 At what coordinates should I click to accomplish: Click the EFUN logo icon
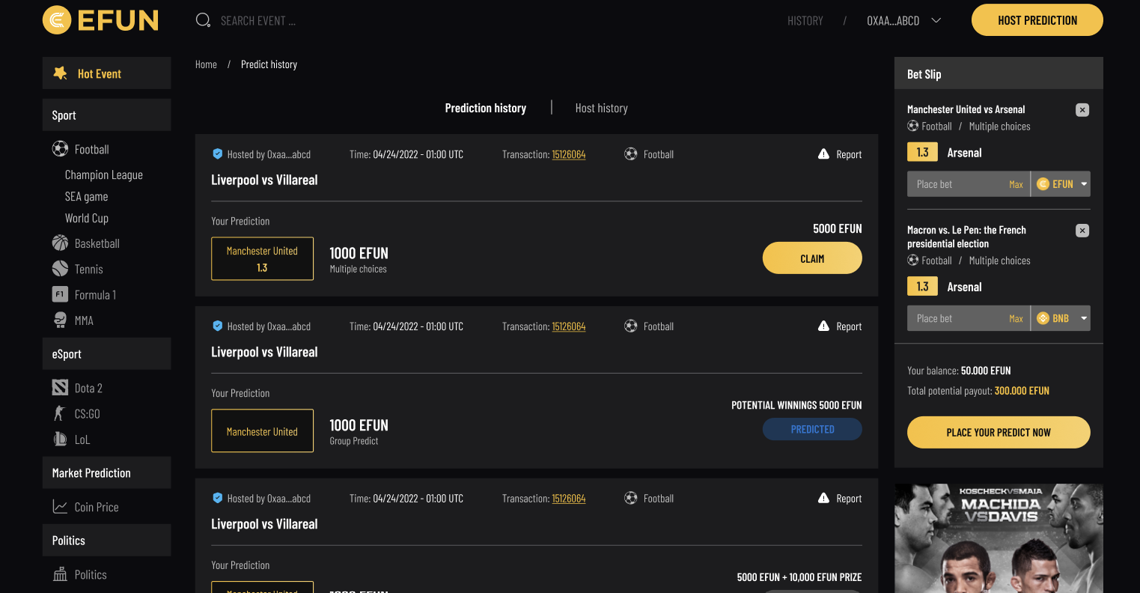pyautogui.click(x=57, y=20)
